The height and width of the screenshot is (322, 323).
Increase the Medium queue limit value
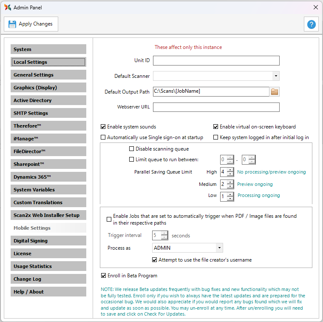(x=230, y=182)
